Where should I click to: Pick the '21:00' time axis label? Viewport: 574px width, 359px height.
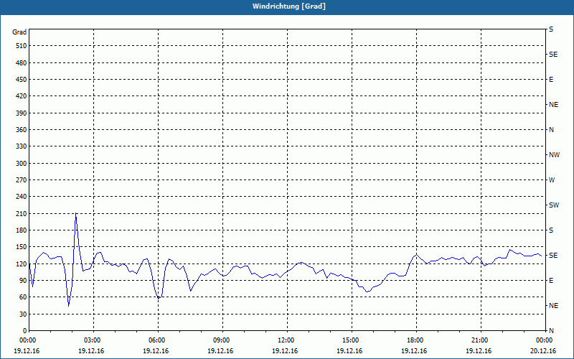479,340
